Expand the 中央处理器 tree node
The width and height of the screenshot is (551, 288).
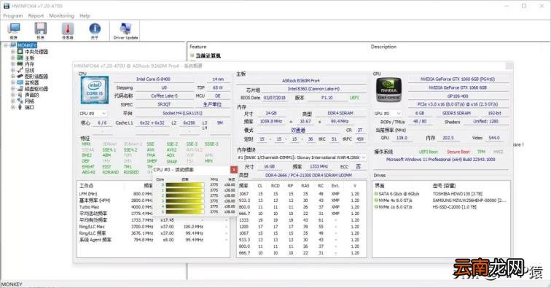click(x=13, y=52)
